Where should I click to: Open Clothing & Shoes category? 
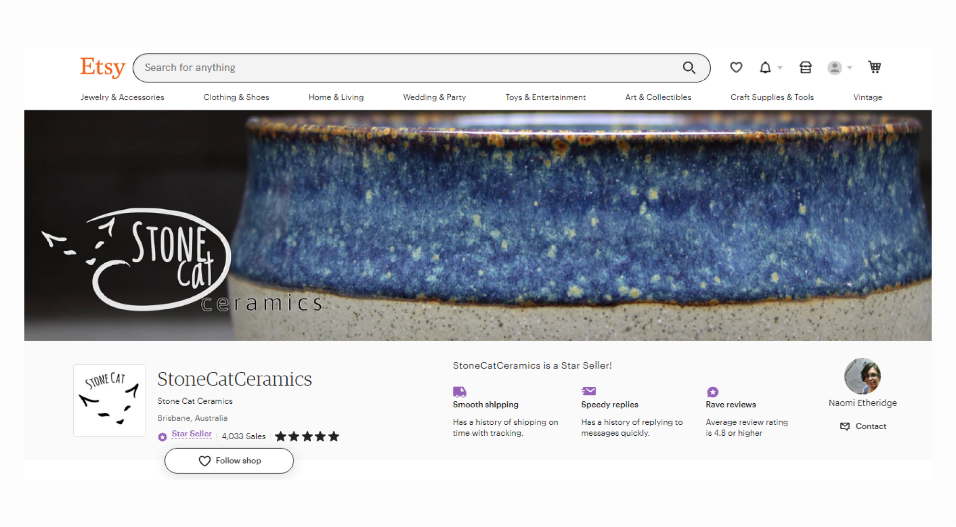point(236,97)
